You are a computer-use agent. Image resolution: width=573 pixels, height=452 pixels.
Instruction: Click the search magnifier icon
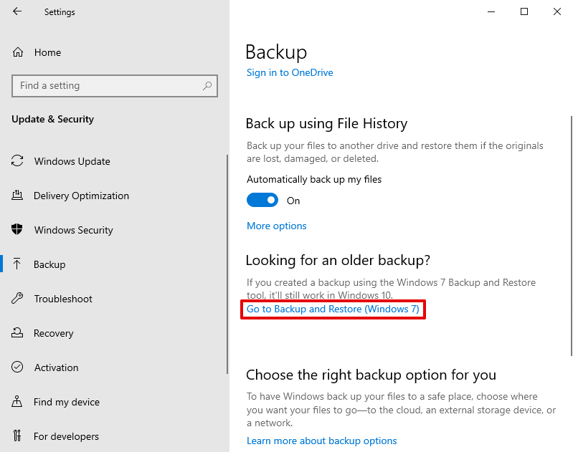[x=207, y=86]
